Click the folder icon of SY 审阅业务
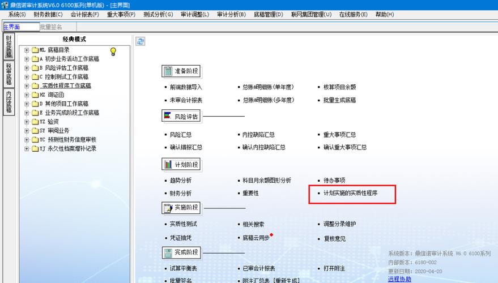 tap(35, 131)
